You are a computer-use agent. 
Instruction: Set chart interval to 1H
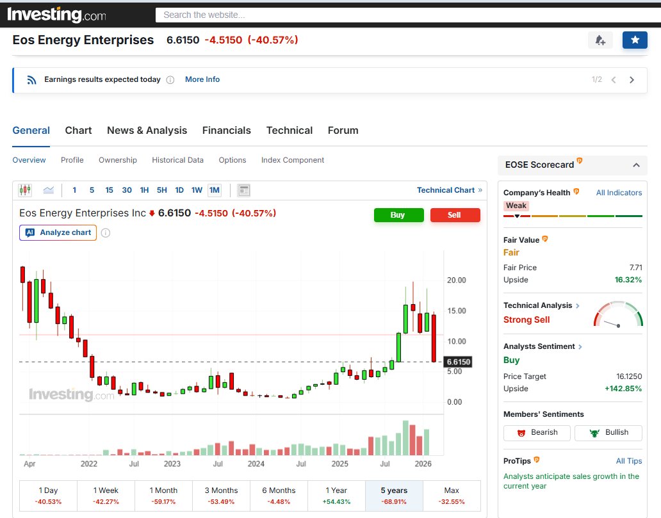click(x=144, y=190)
